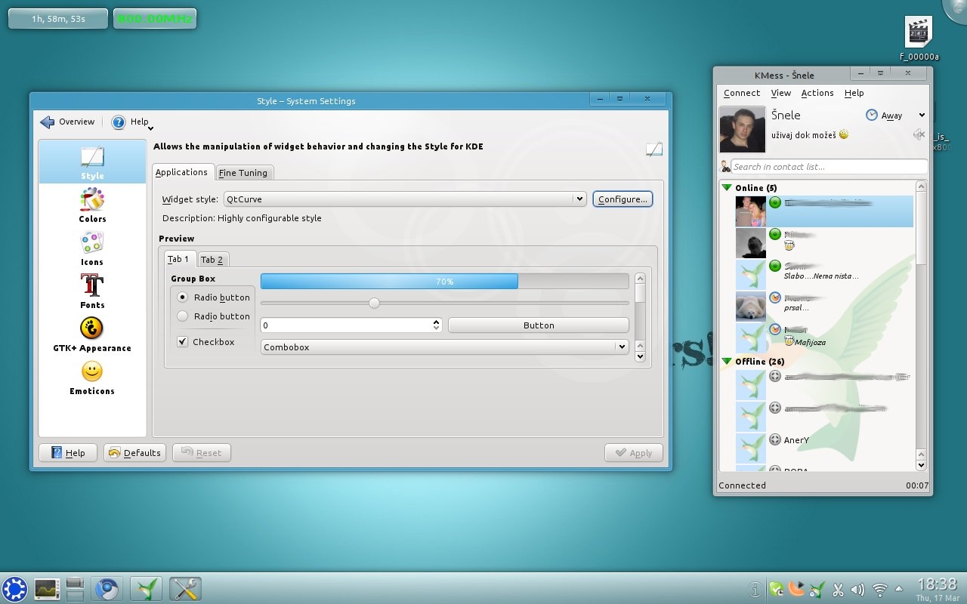Open the F_00000a video file on desktop

pos(919,39)
